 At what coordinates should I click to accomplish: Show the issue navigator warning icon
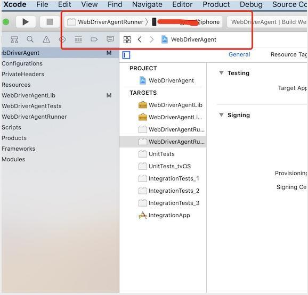(46, 39)
